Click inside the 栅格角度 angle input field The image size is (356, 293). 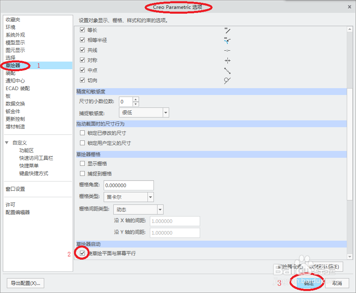pos(129,185)
